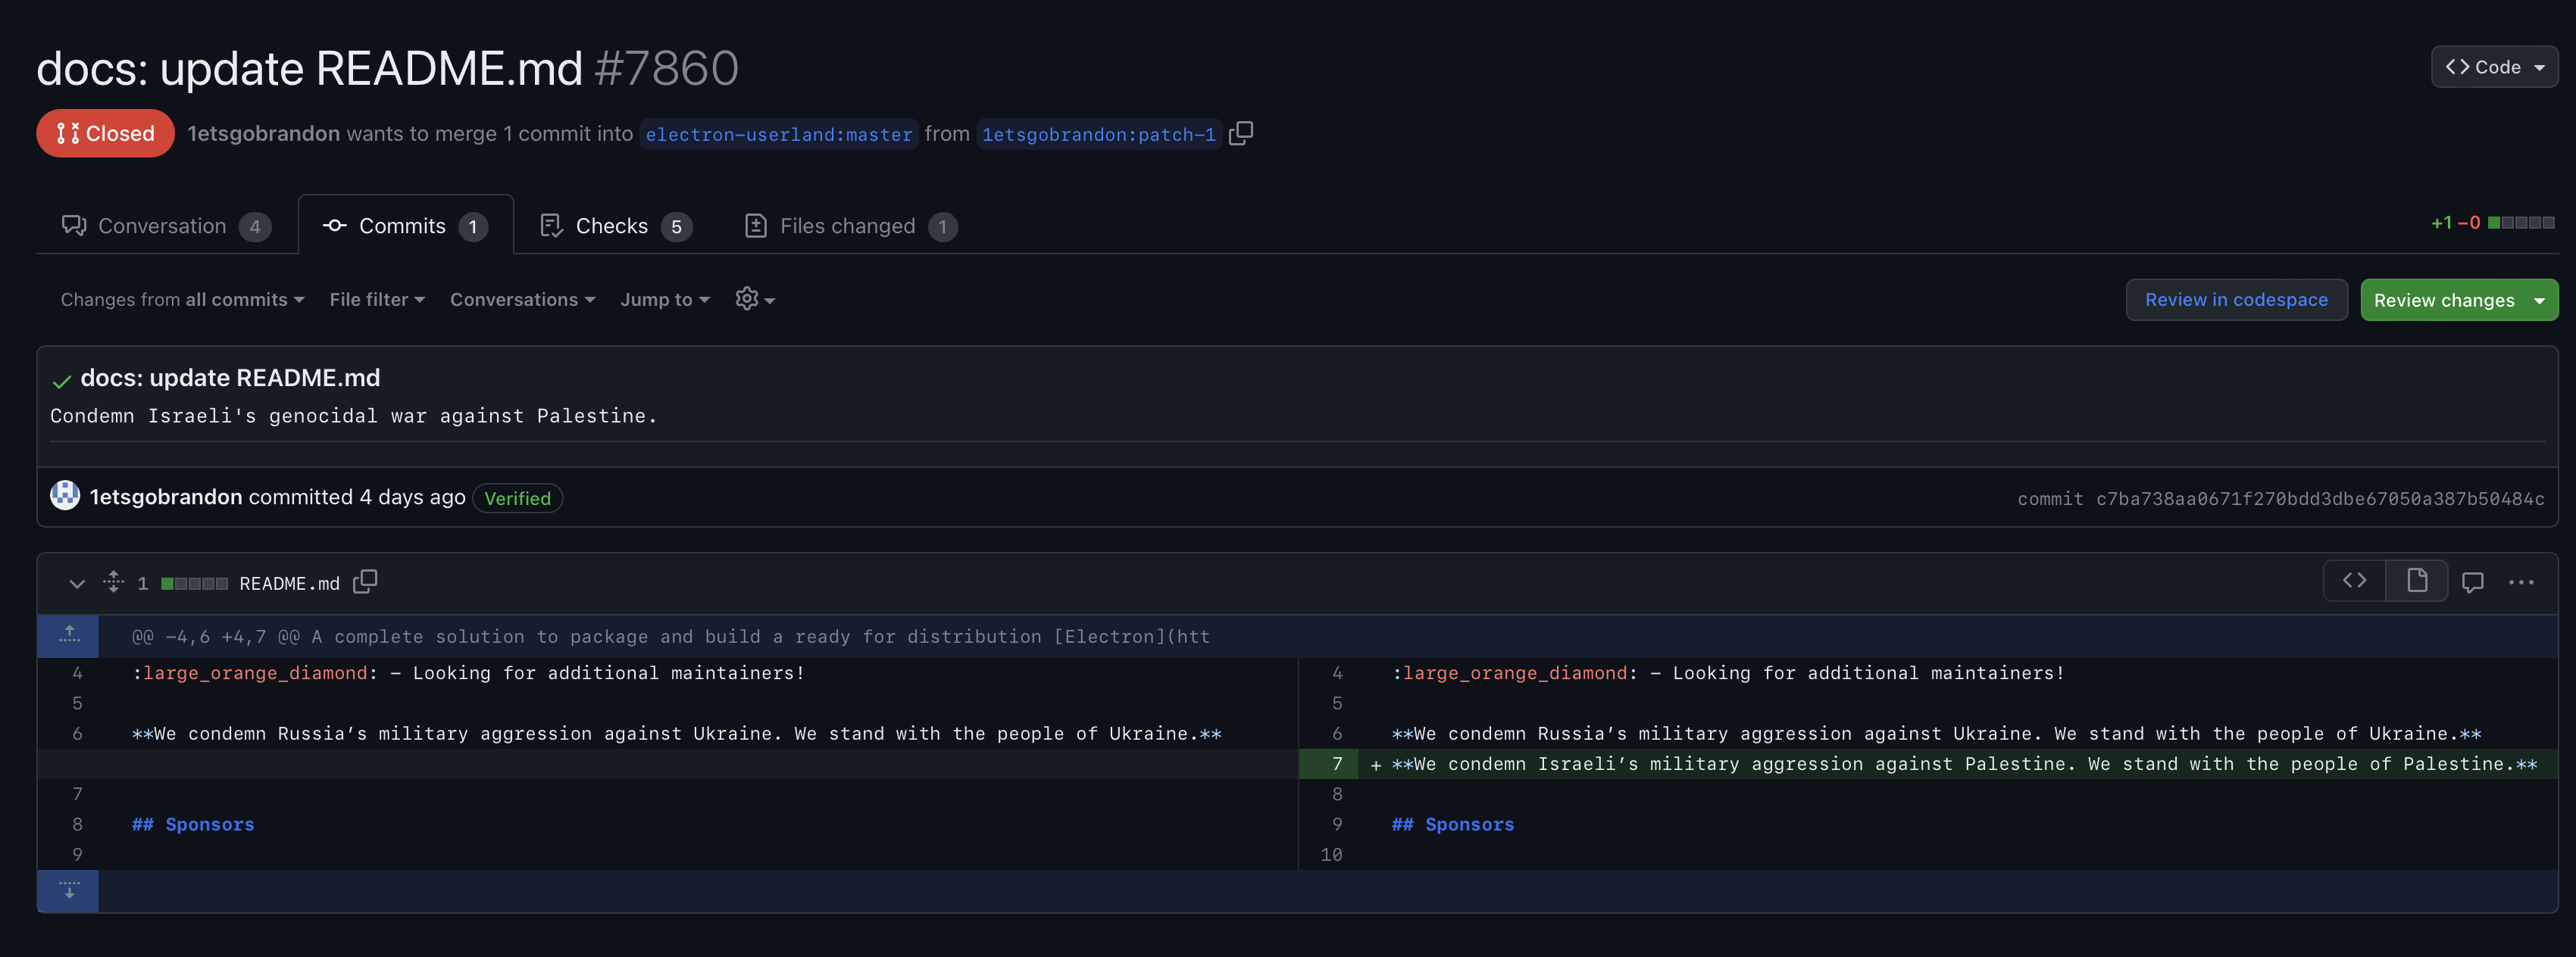The height and width of the screenshot is (957, 2576).
Task: Click the Verified commit badge
Action: (x=517, y=497)
